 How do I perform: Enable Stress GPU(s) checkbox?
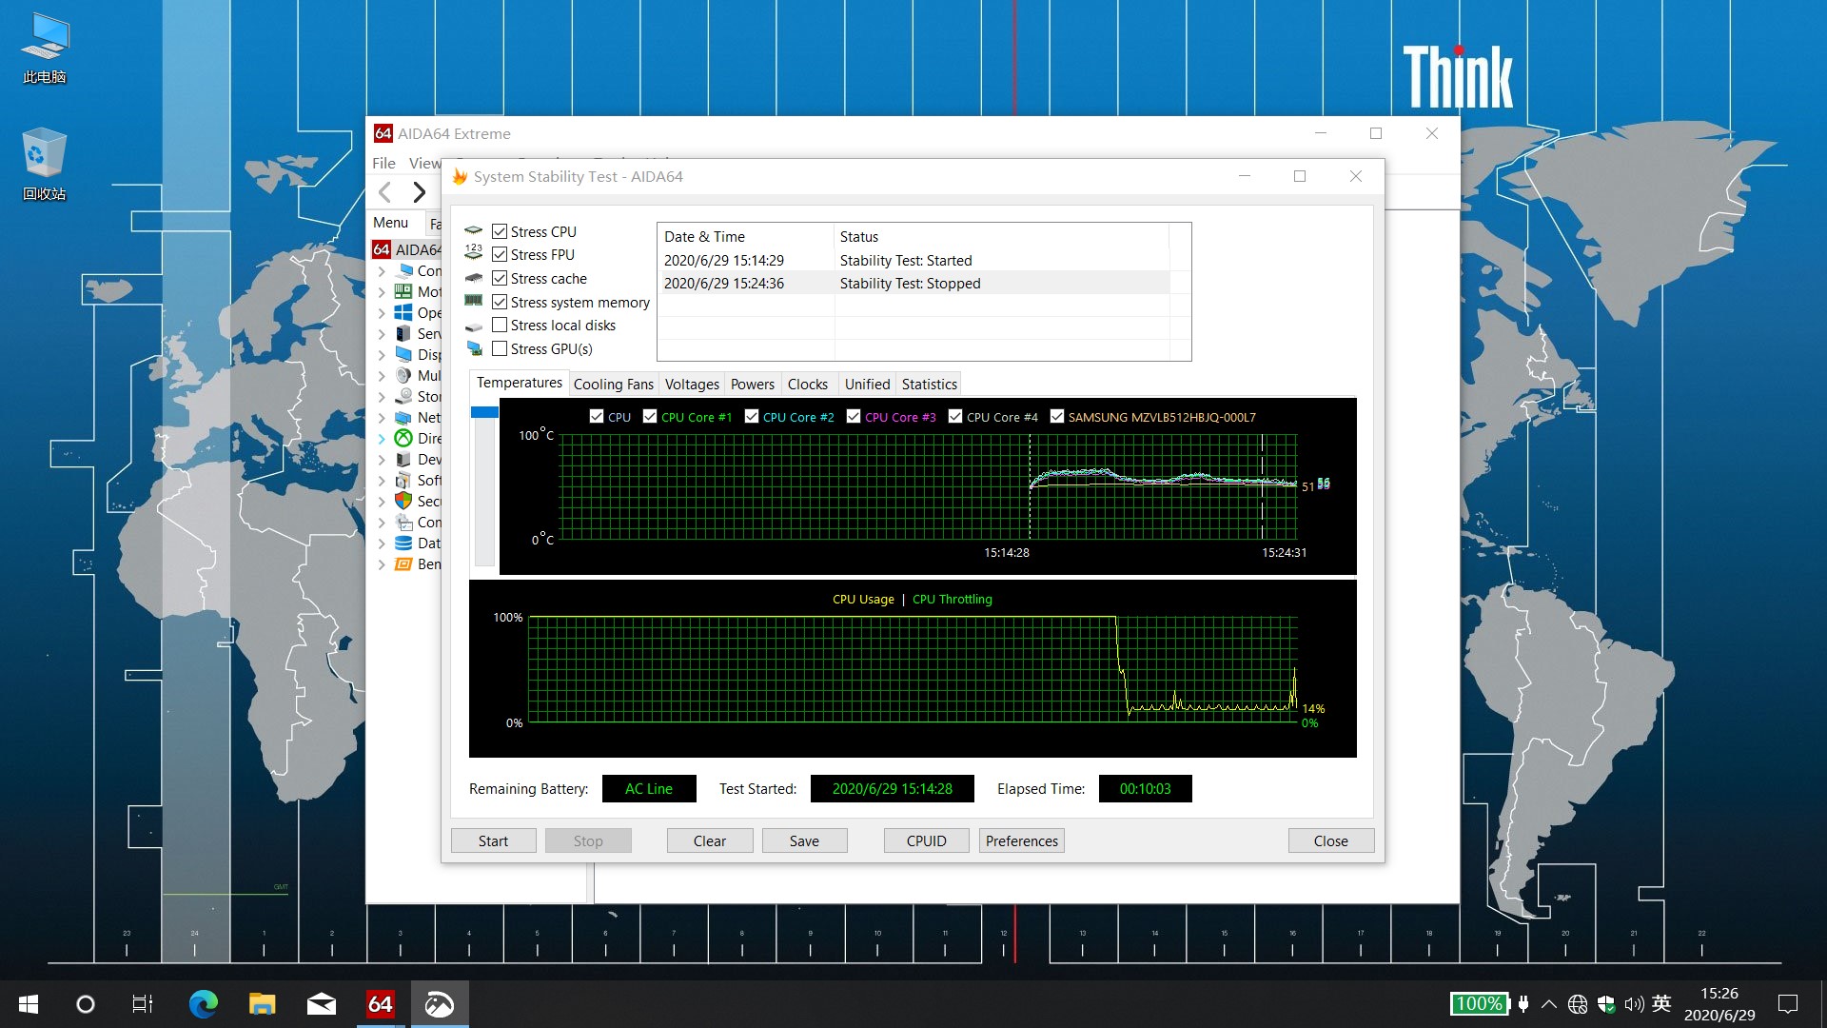(x=500, y=348)
